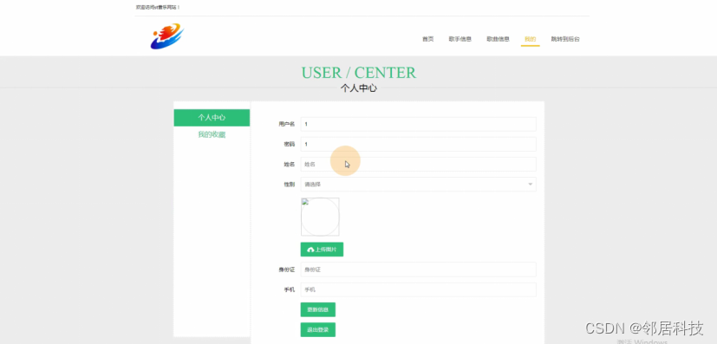Open 我的收藏 in the sidebar
The height and width of the screenshot is (344, 717).
click(212, 135)
